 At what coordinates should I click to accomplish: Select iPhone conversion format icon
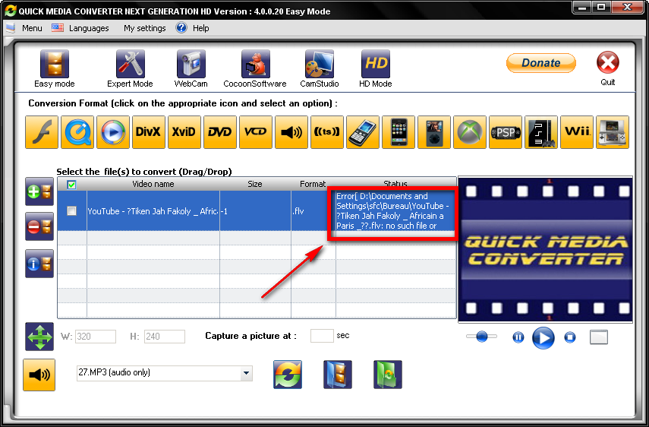[x=399, y=132]
